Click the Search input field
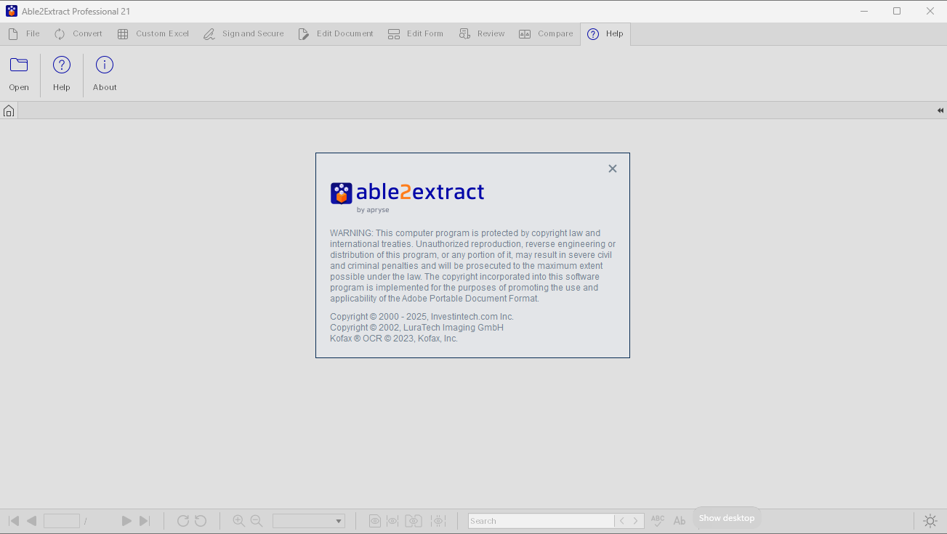947x534 pixels. [x=540, y=521]
